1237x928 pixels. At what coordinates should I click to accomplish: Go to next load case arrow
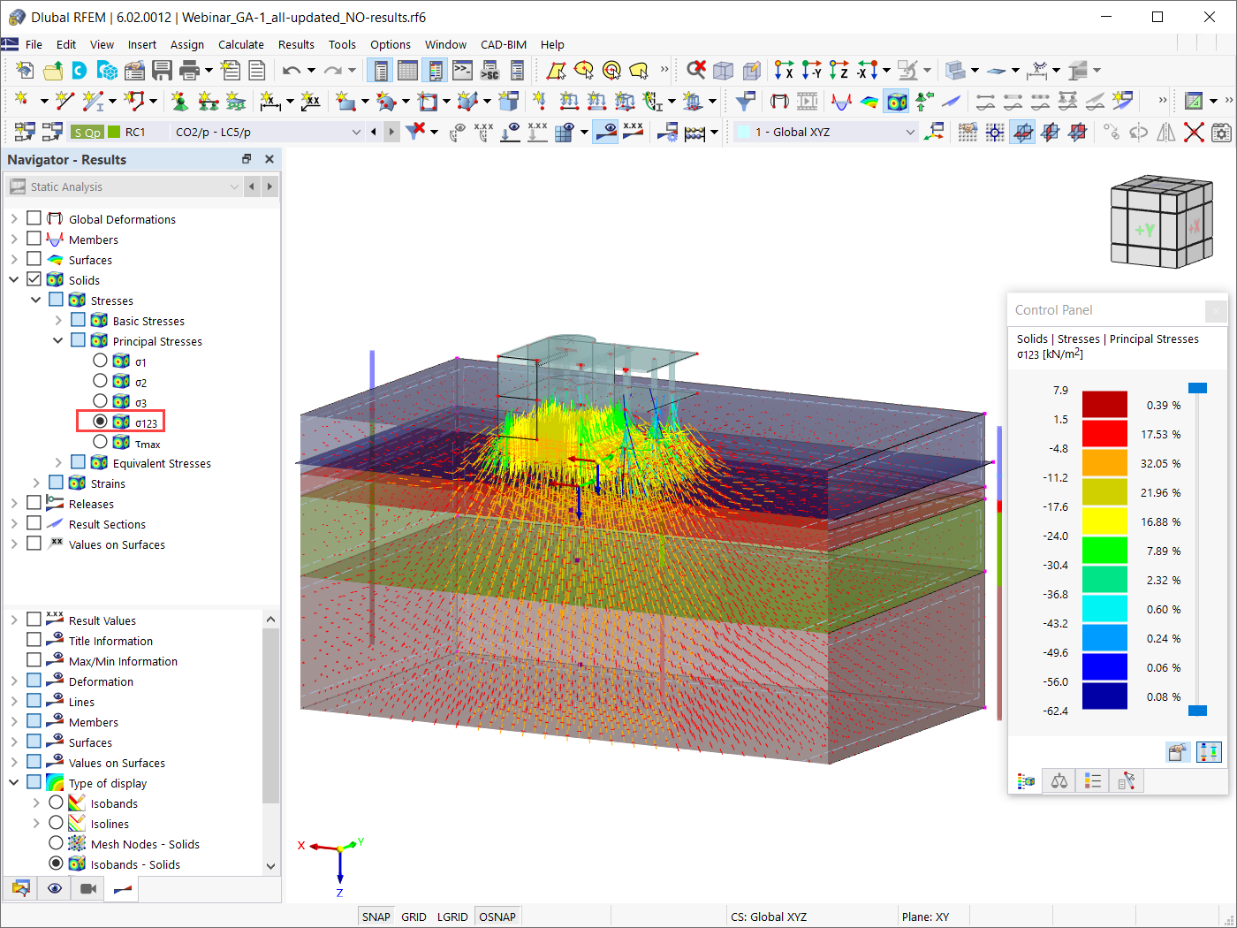point(391,132)
